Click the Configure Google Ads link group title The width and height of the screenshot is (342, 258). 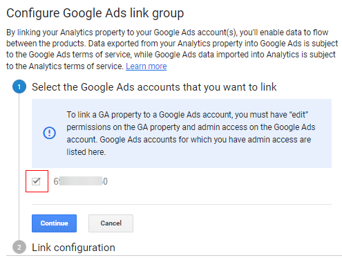(95, 13)
